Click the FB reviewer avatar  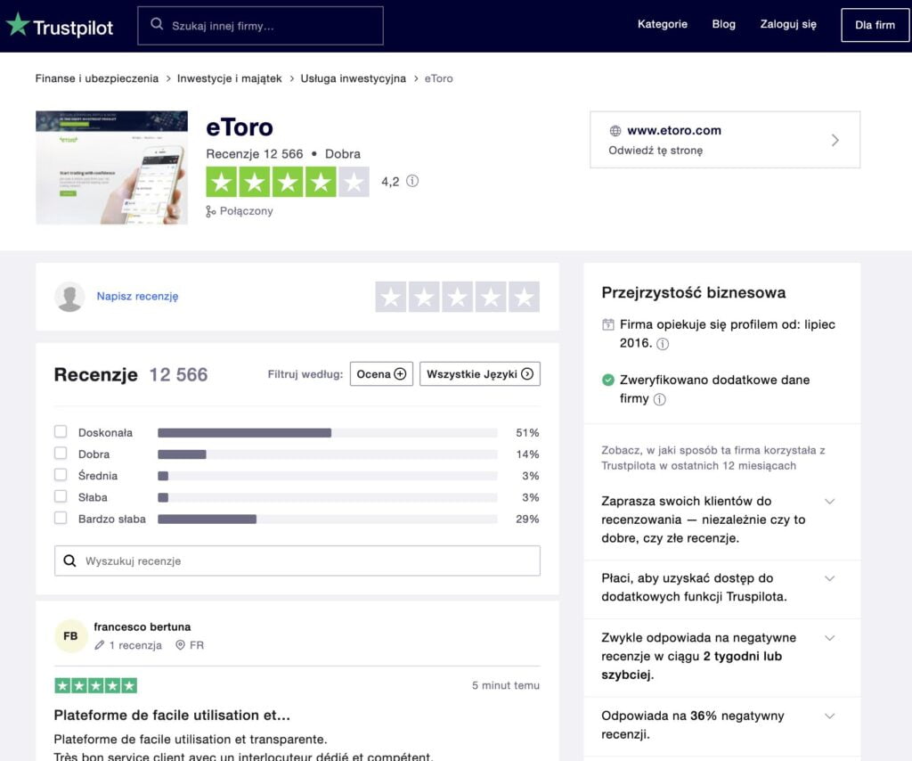[x=70, y=636]
